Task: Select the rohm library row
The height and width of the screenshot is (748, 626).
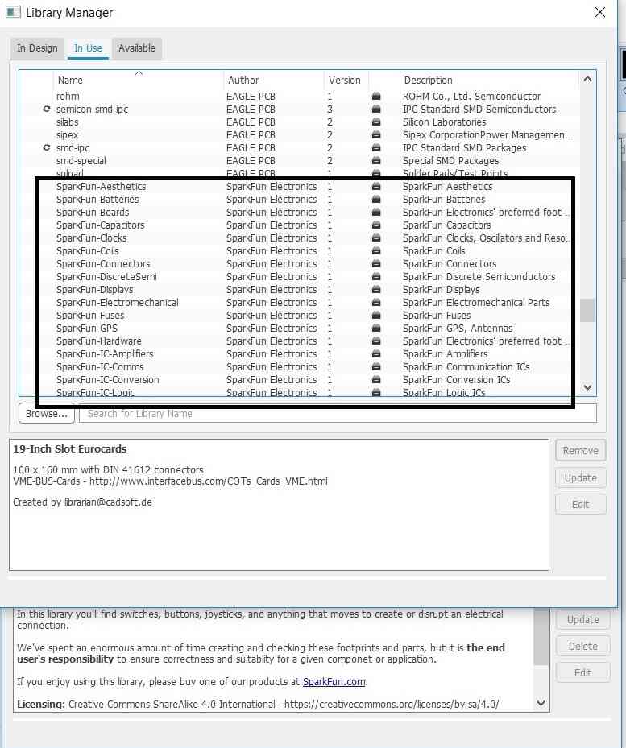Action: 300,97
